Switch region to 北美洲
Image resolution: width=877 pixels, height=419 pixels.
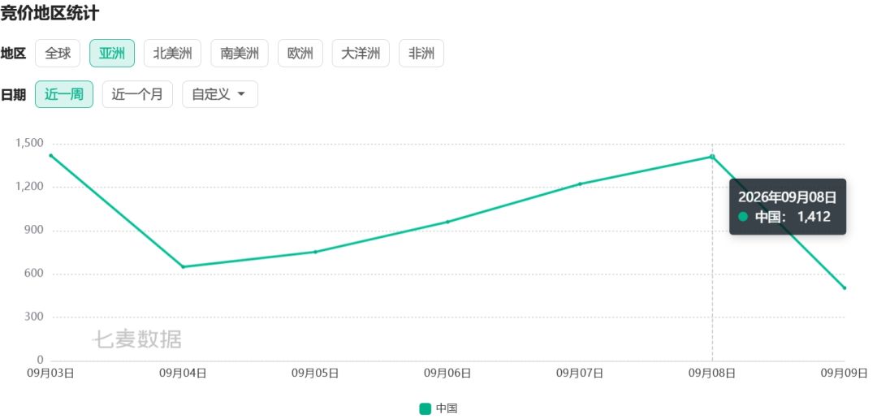[x=172, y=53]
